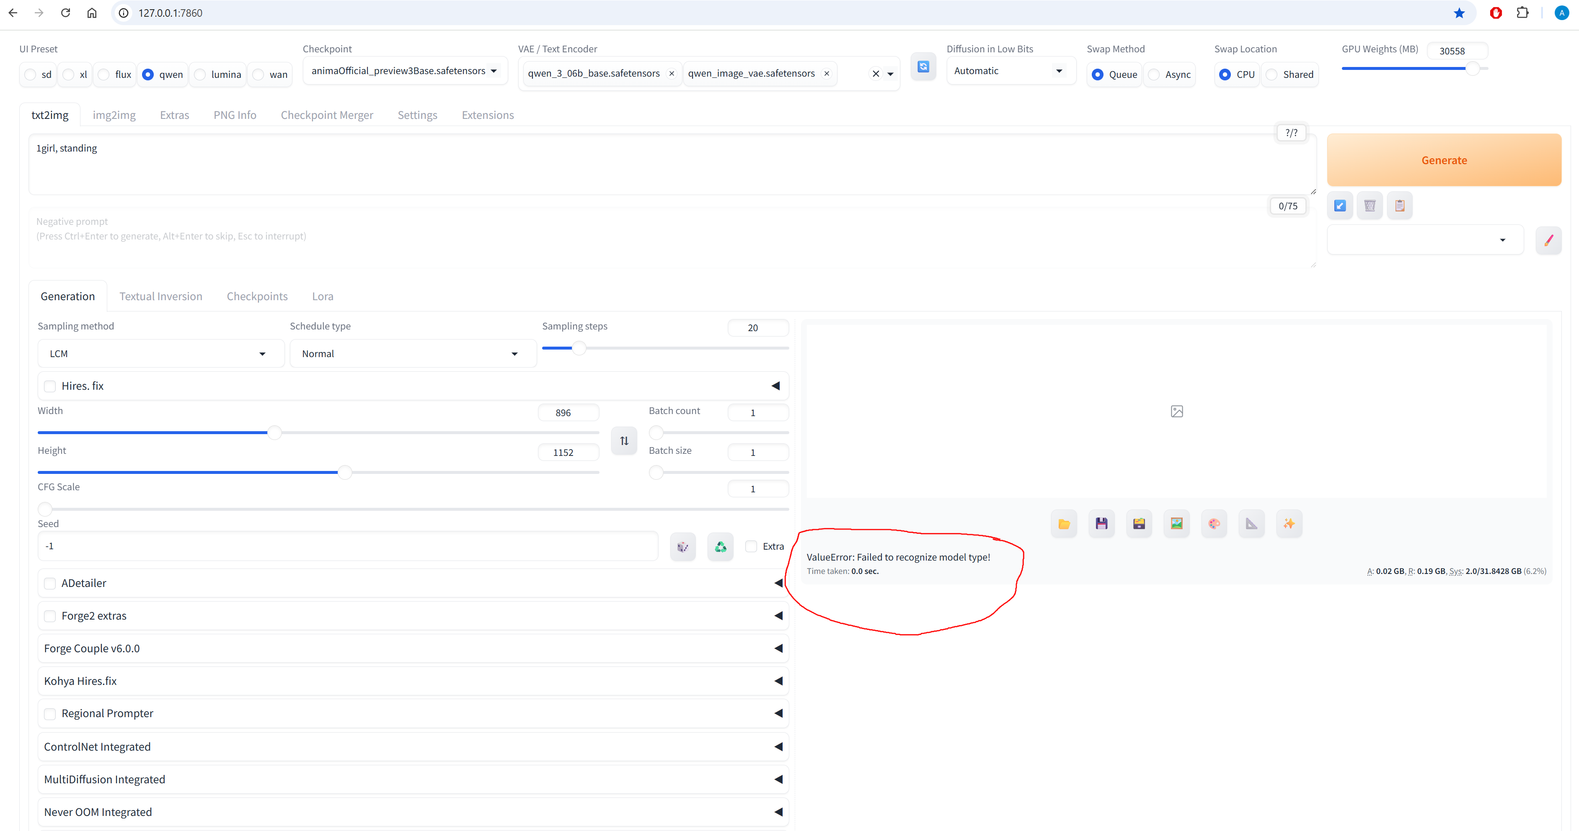Remove qwen_3_06b_base.safetensors from the VAE list

(x=672, y=74)
